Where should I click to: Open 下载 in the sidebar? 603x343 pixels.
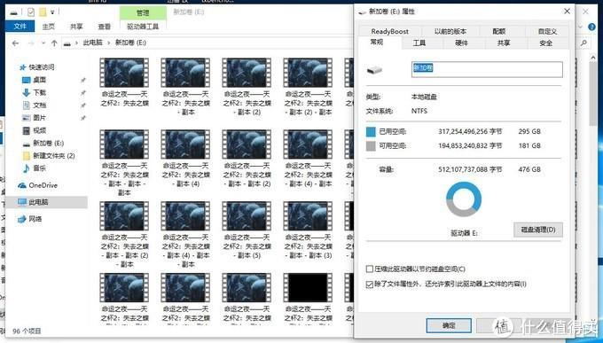coord(40,92)
